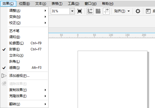Click the 31% zoom input field
This screenshot has height=108, width=155.
(x=60, y=11)
